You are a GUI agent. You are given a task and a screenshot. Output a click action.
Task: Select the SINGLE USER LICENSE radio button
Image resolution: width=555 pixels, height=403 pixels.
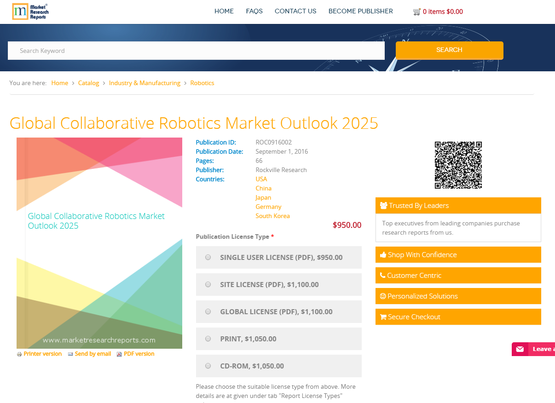208,257
